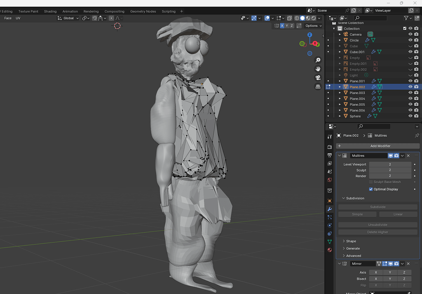This screenshot has width=422, height=294.
Task: Toggle viewport gizmos display icon
Action: coord(254,18)
